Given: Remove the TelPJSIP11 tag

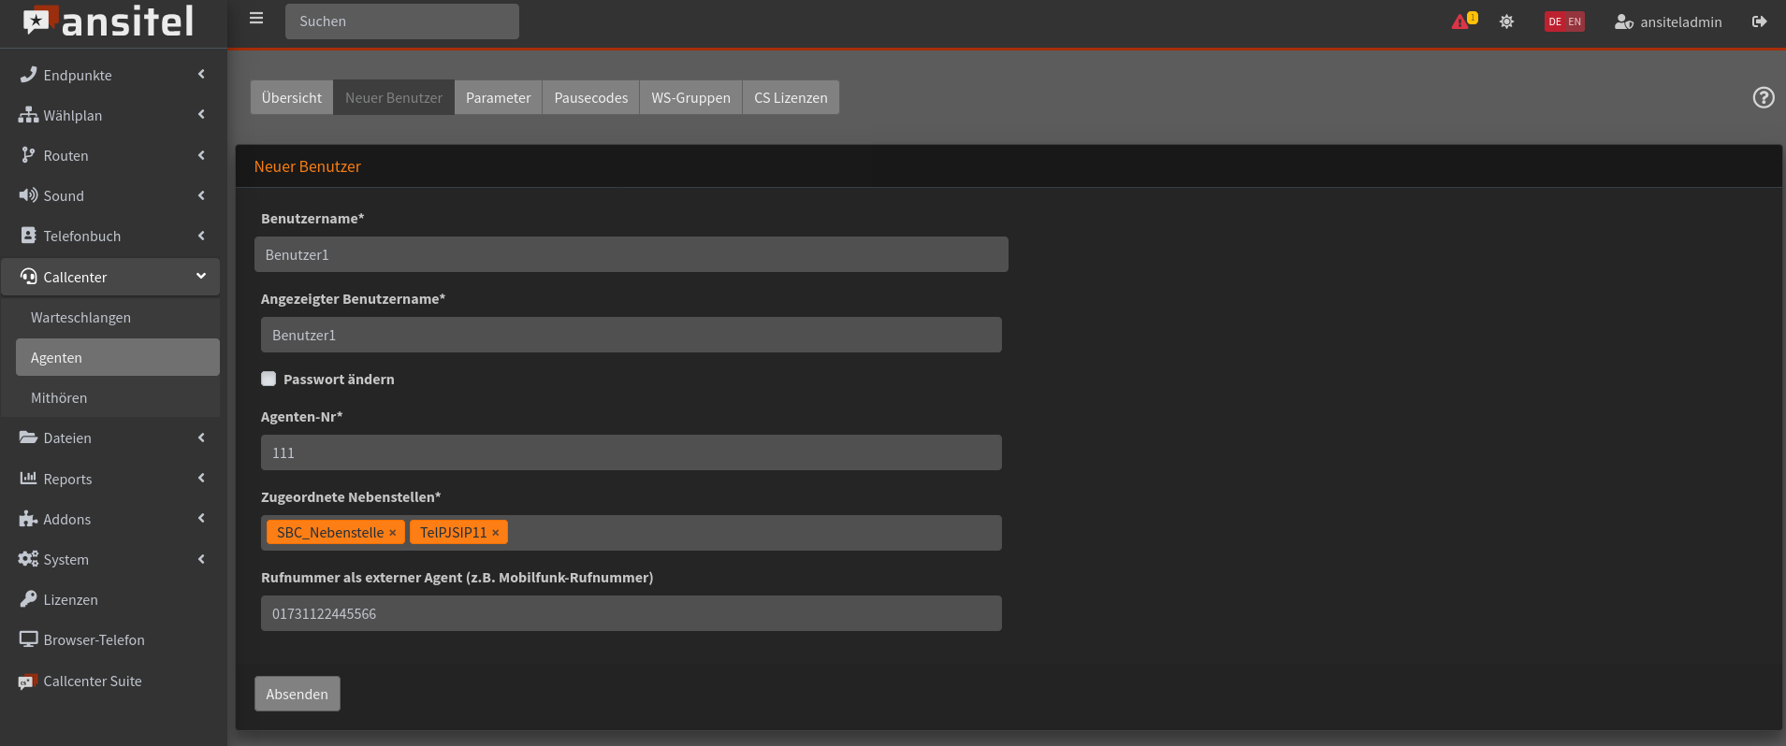Looking at the screenshot, I should (496, 533).
